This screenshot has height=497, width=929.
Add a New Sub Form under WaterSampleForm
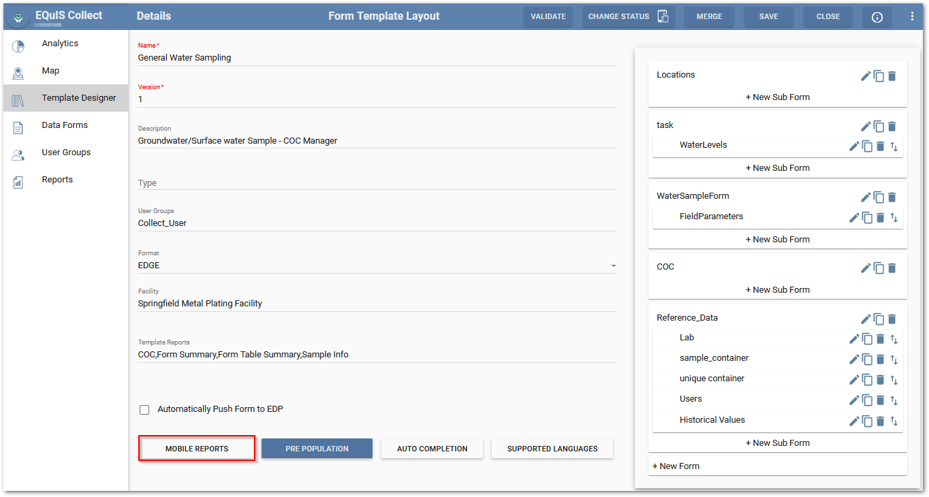pyautogui.click(x=777, y=239)
